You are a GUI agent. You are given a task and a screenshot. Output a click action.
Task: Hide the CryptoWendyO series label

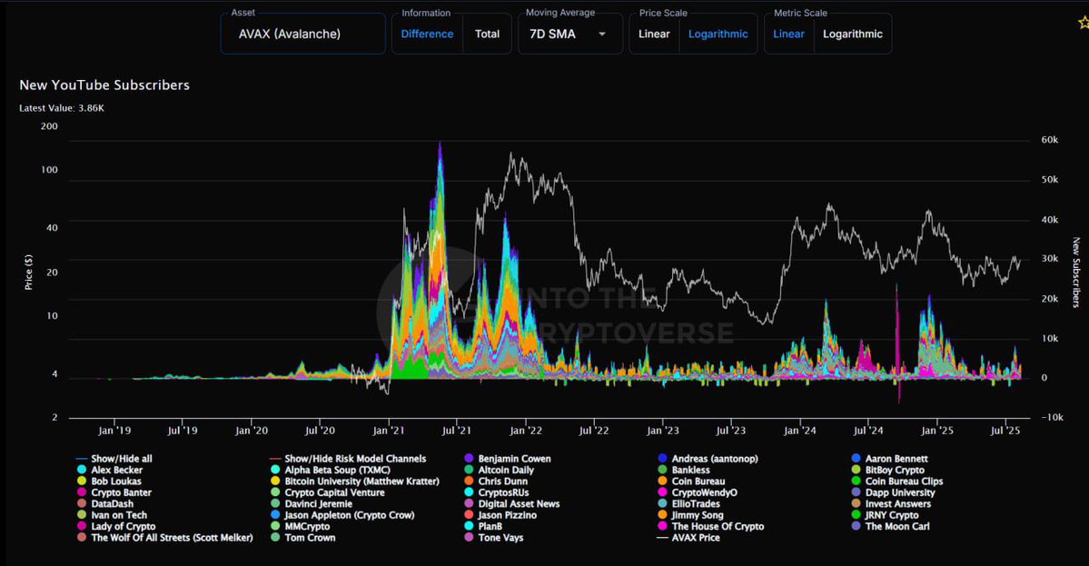[x=704, y=492]
